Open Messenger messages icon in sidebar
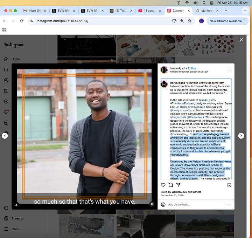252x238 pixels. 6,102
